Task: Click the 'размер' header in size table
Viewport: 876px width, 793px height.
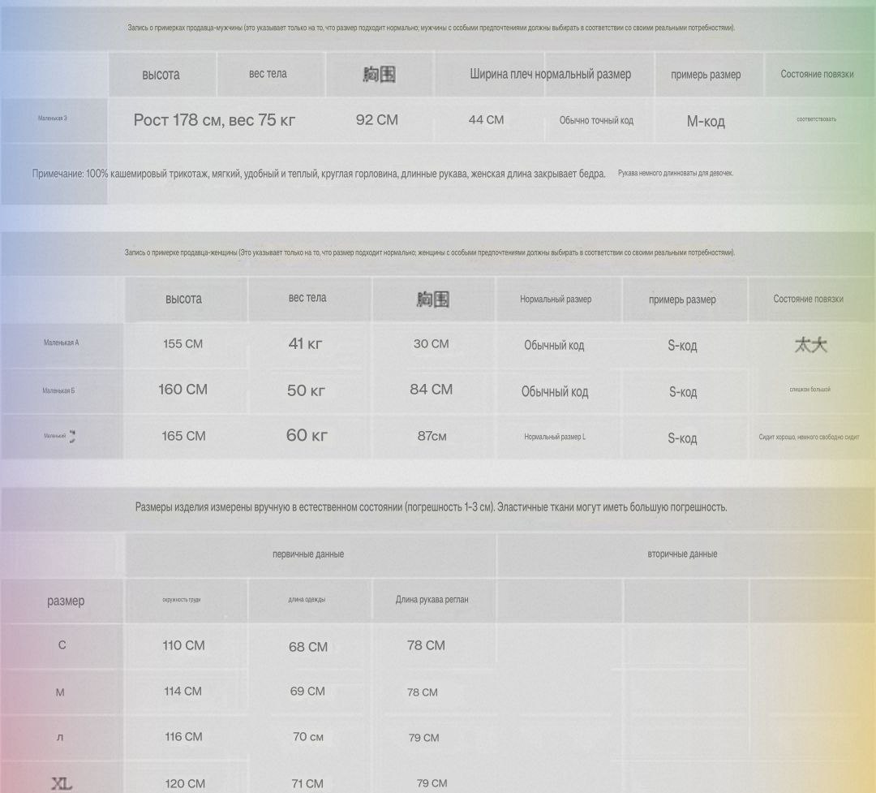Action: [x=66, y=601]
